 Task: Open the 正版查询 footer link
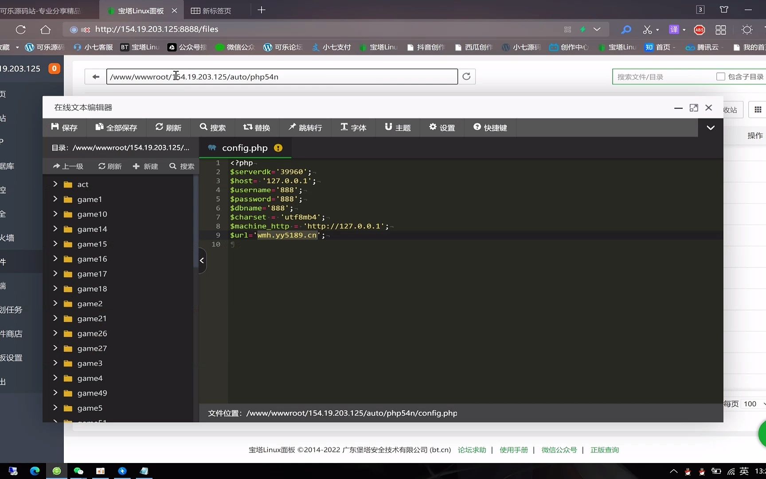pyautogui.click(x=605, y=450)
